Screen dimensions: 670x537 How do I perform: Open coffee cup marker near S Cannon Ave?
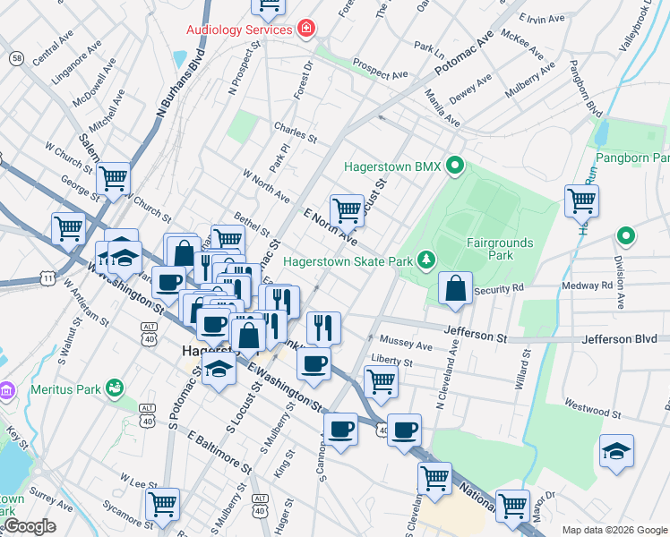pos(340,430)
